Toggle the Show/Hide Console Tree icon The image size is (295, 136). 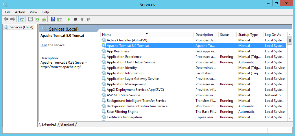(22, 19)
